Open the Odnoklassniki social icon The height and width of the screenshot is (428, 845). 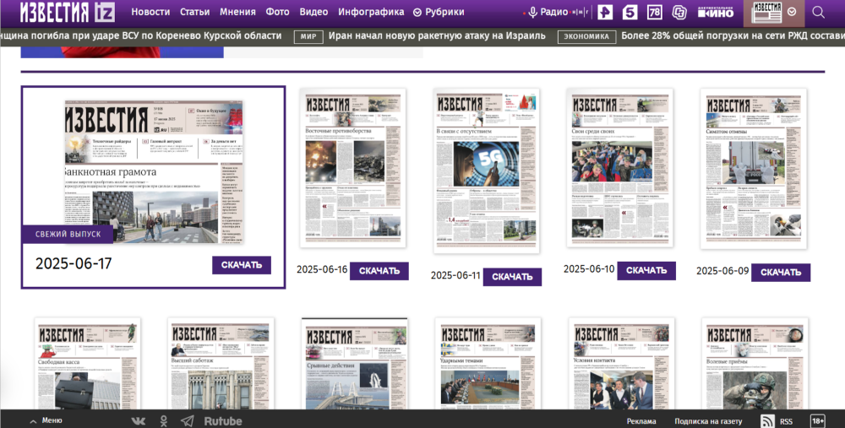(x=164, y=421)
